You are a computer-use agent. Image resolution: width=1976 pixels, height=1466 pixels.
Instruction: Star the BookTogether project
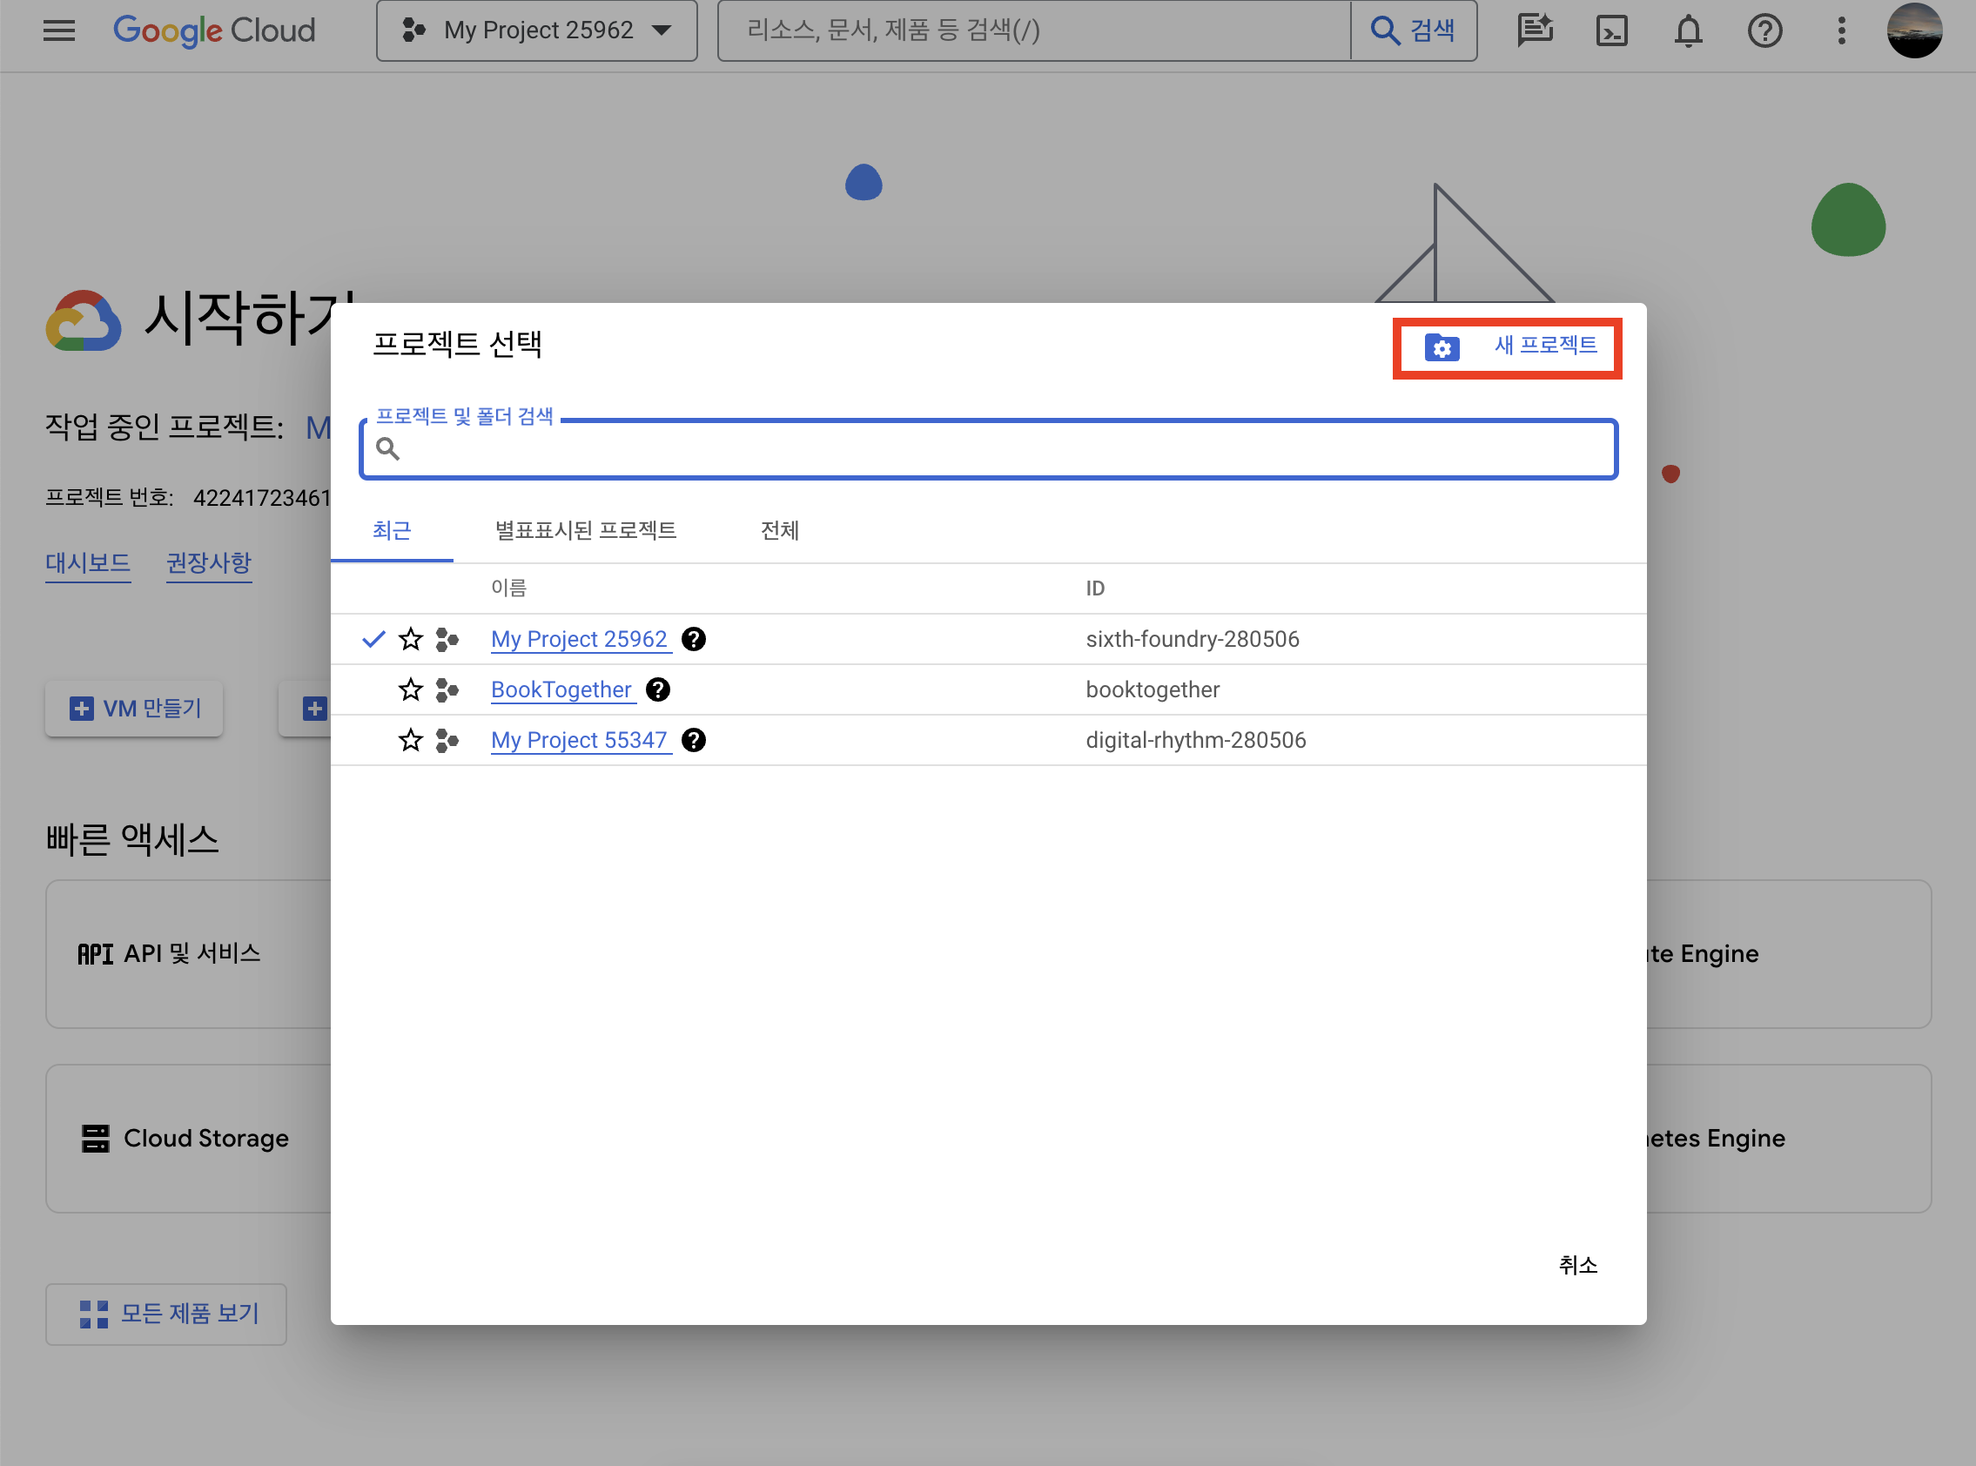tap(410, 689)
